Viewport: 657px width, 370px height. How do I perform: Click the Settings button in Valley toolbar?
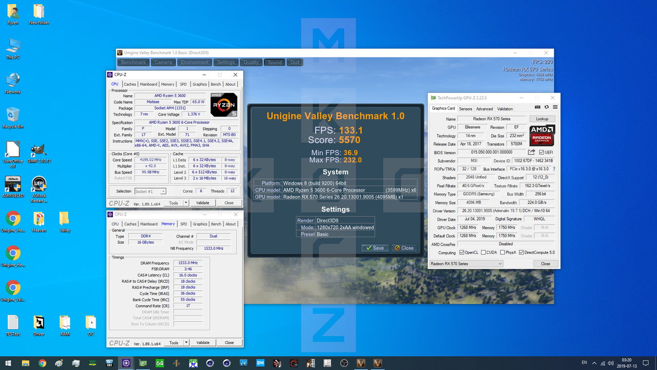[225, 62]
